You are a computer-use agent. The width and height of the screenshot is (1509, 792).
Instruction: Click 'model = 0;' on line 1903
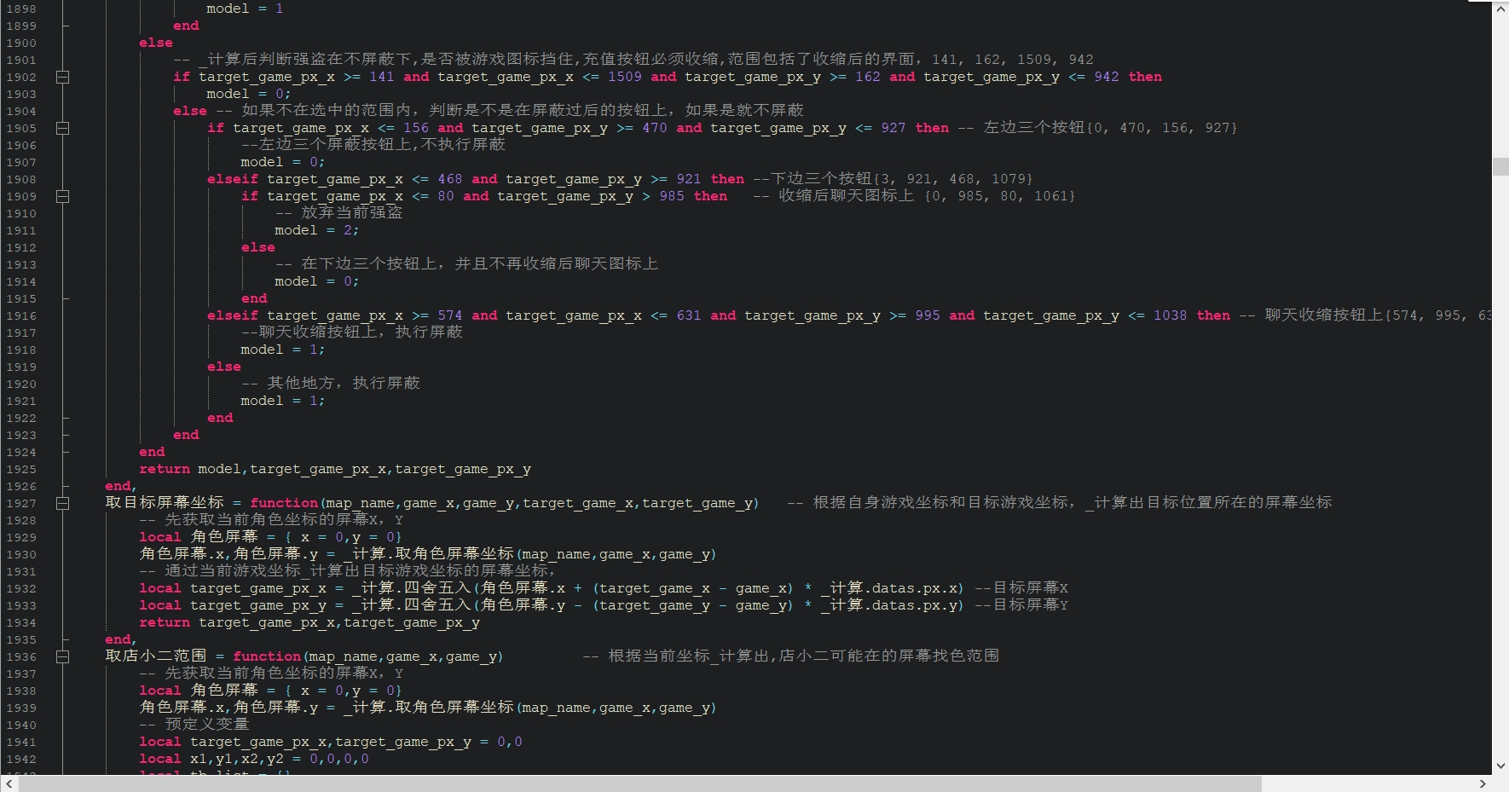tap(249, 94)
